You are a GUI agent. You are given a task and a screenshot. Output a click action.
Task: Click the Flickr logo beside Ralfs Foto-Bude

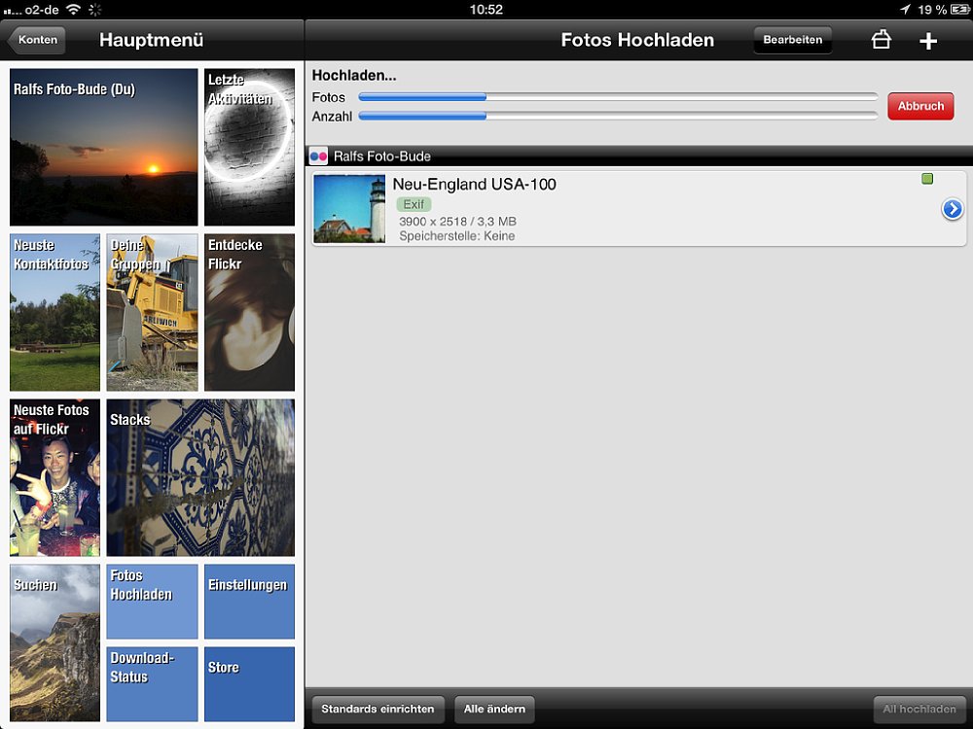tap(318, 156)
